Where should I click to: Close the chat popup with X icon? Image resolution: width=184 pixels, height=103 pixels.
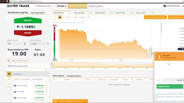[x=152, y=54]
